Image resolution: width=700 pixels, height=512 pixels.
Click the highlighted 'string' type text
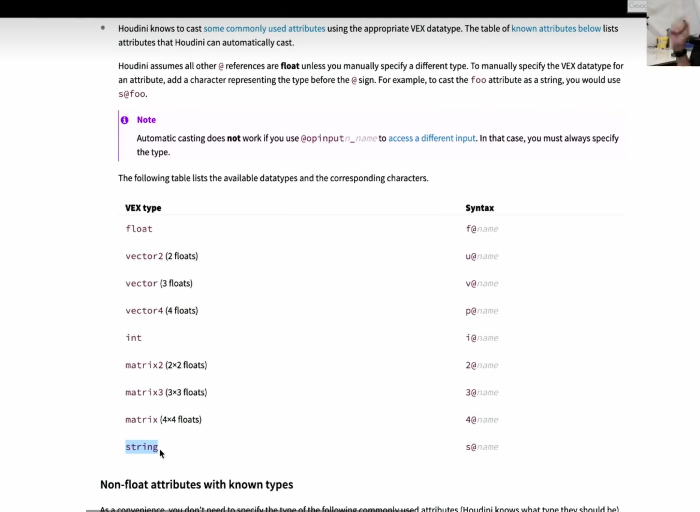pyautogui.click(x=142, y=447)
